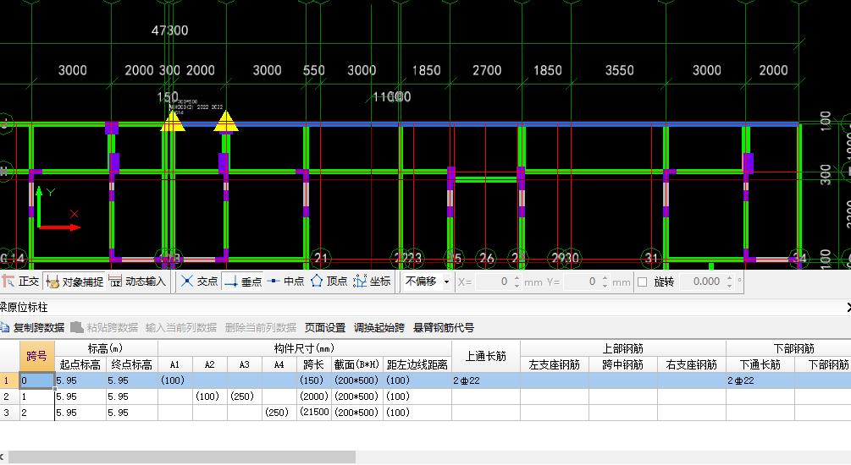Check the 旋转 rotation checkbox
851x465 pixels.
pyautogui.click(x=642, y=282)
